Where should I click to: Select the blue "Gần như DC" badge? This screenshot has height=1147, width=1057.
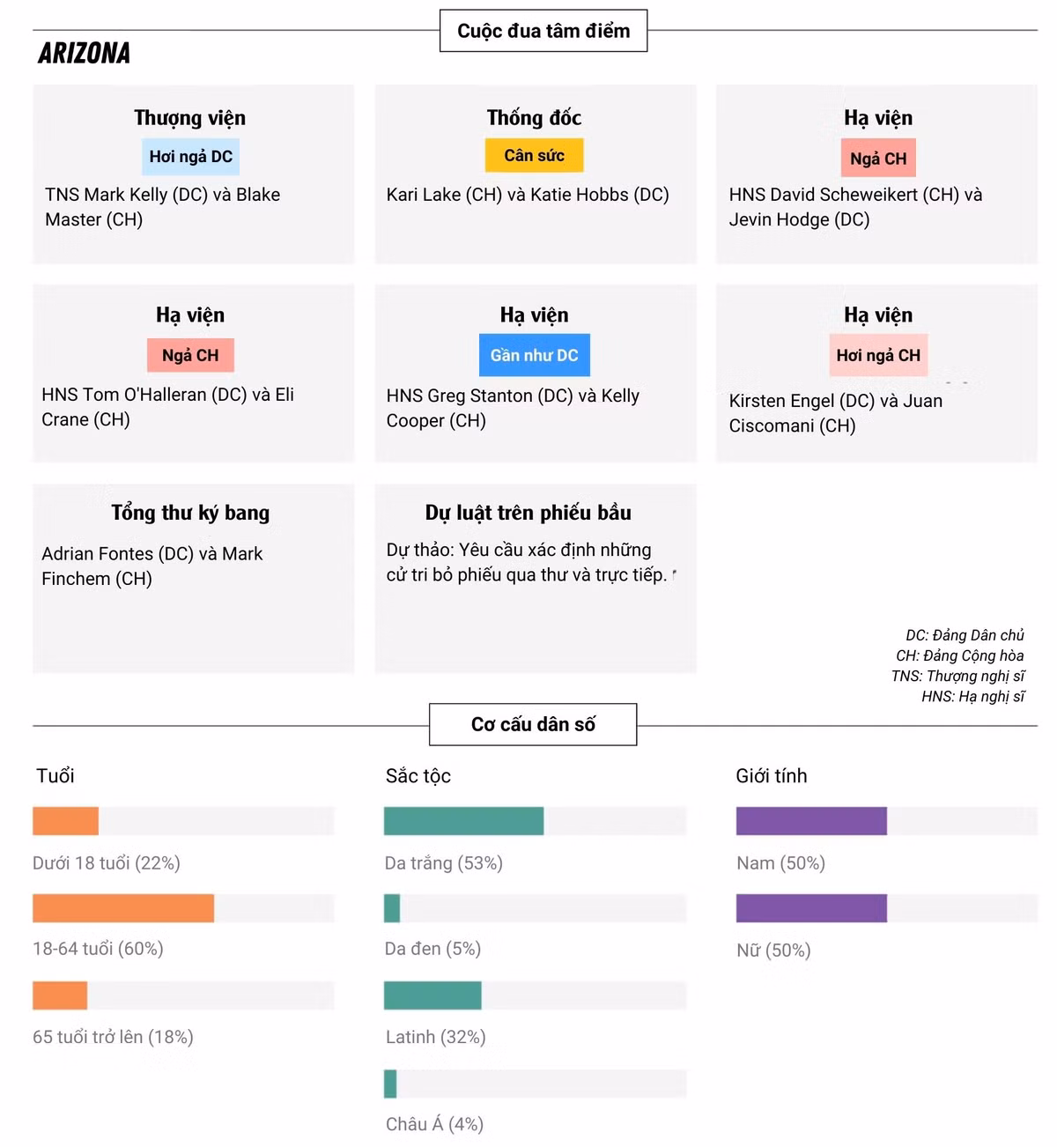click(x=534, y=355)
